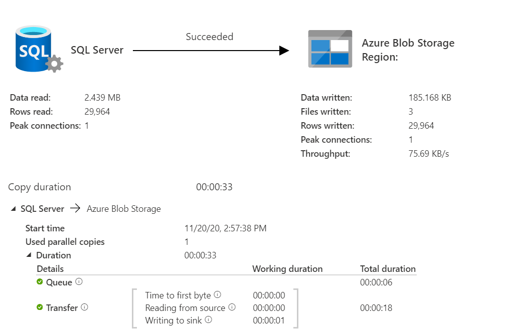The height and width of the screenshot is (334, 506).
Task: Click the green success check next to Transfer
Action: [40, 307]
